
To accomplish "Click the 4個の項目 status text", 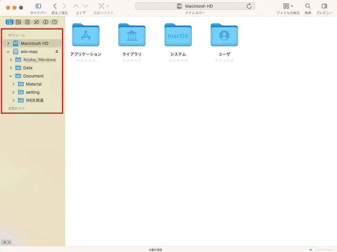I will pyautogui.click(x=155, y=250).
